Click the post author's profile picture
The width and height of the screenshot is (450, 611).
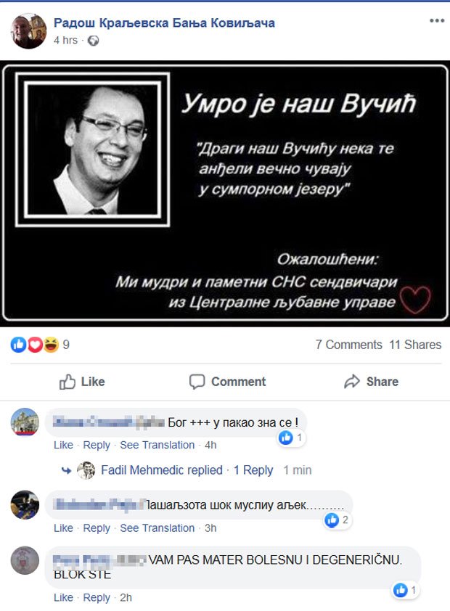[x=29, y=31]
